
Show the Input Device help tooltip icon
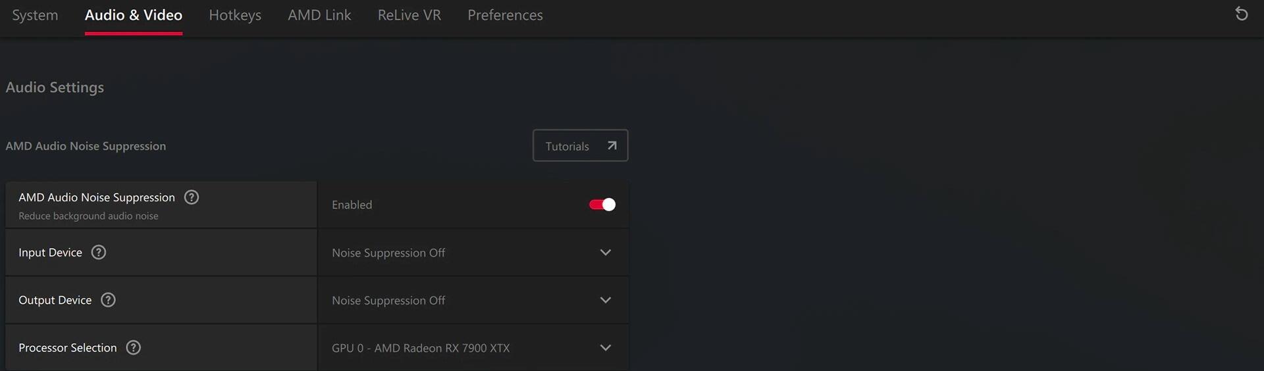(99, 253)
